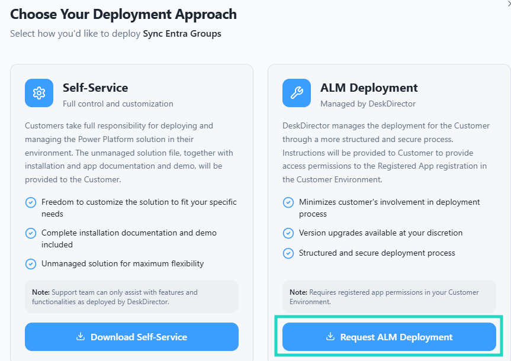Click check icon beside 'Structured and secure deployment process'
Viewport: 511px width, 361px height.
tap(288, 253)
